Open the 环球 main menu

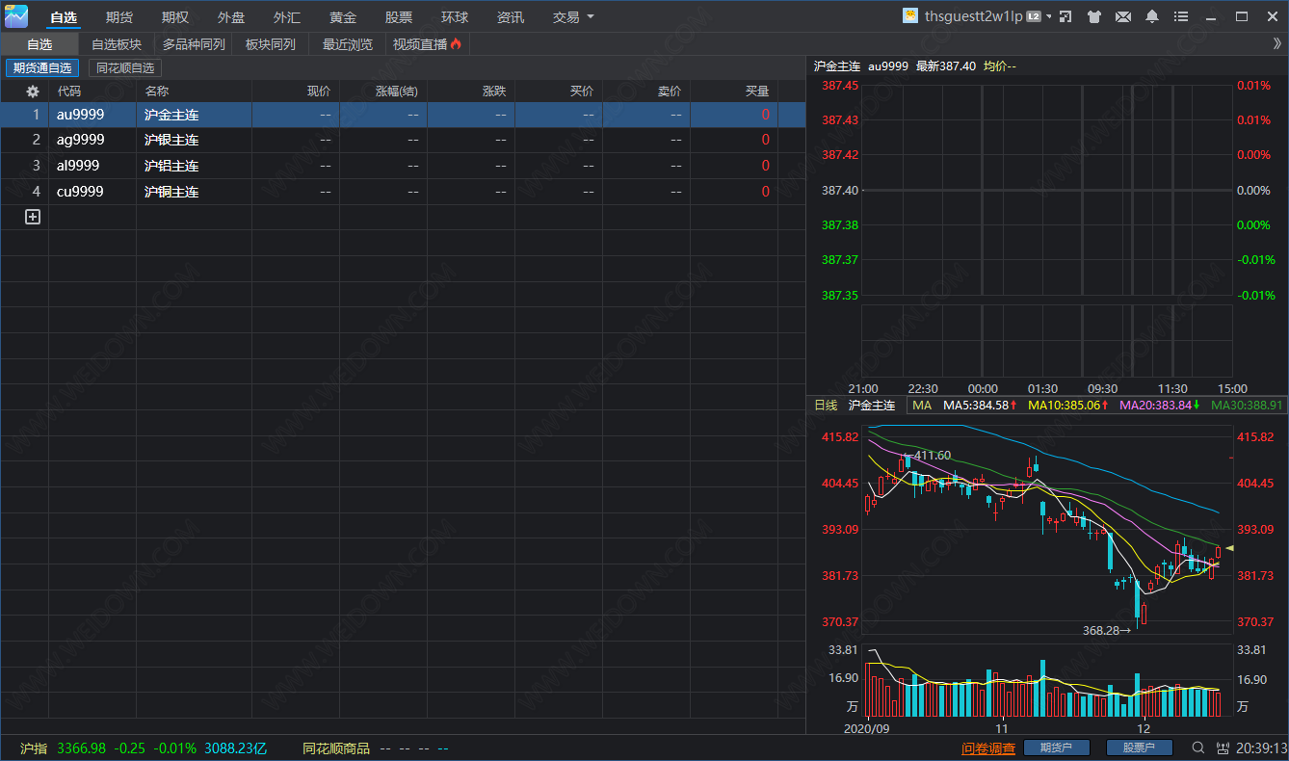[x=455, y=17]
